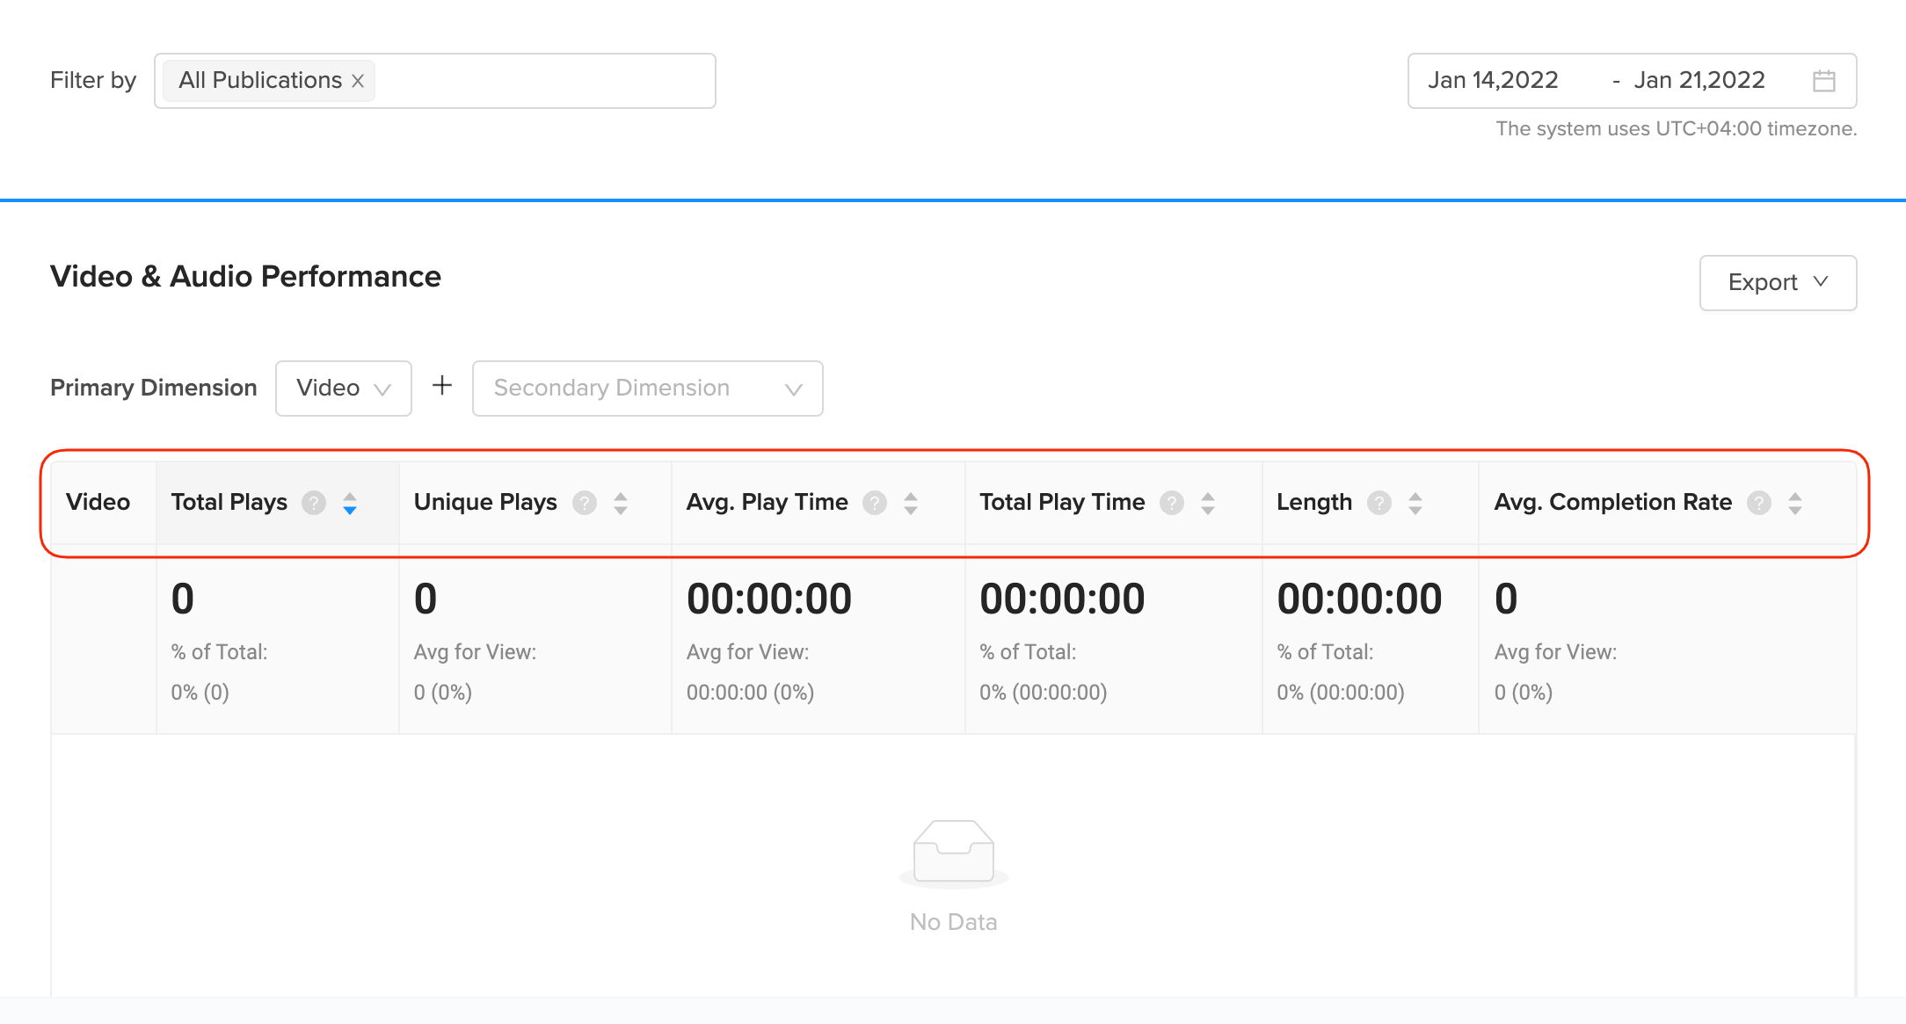The width and height of the screenshot is (1906, 1024).
Task: Click help icon next to Total Plays
Action: pos(314,503)
